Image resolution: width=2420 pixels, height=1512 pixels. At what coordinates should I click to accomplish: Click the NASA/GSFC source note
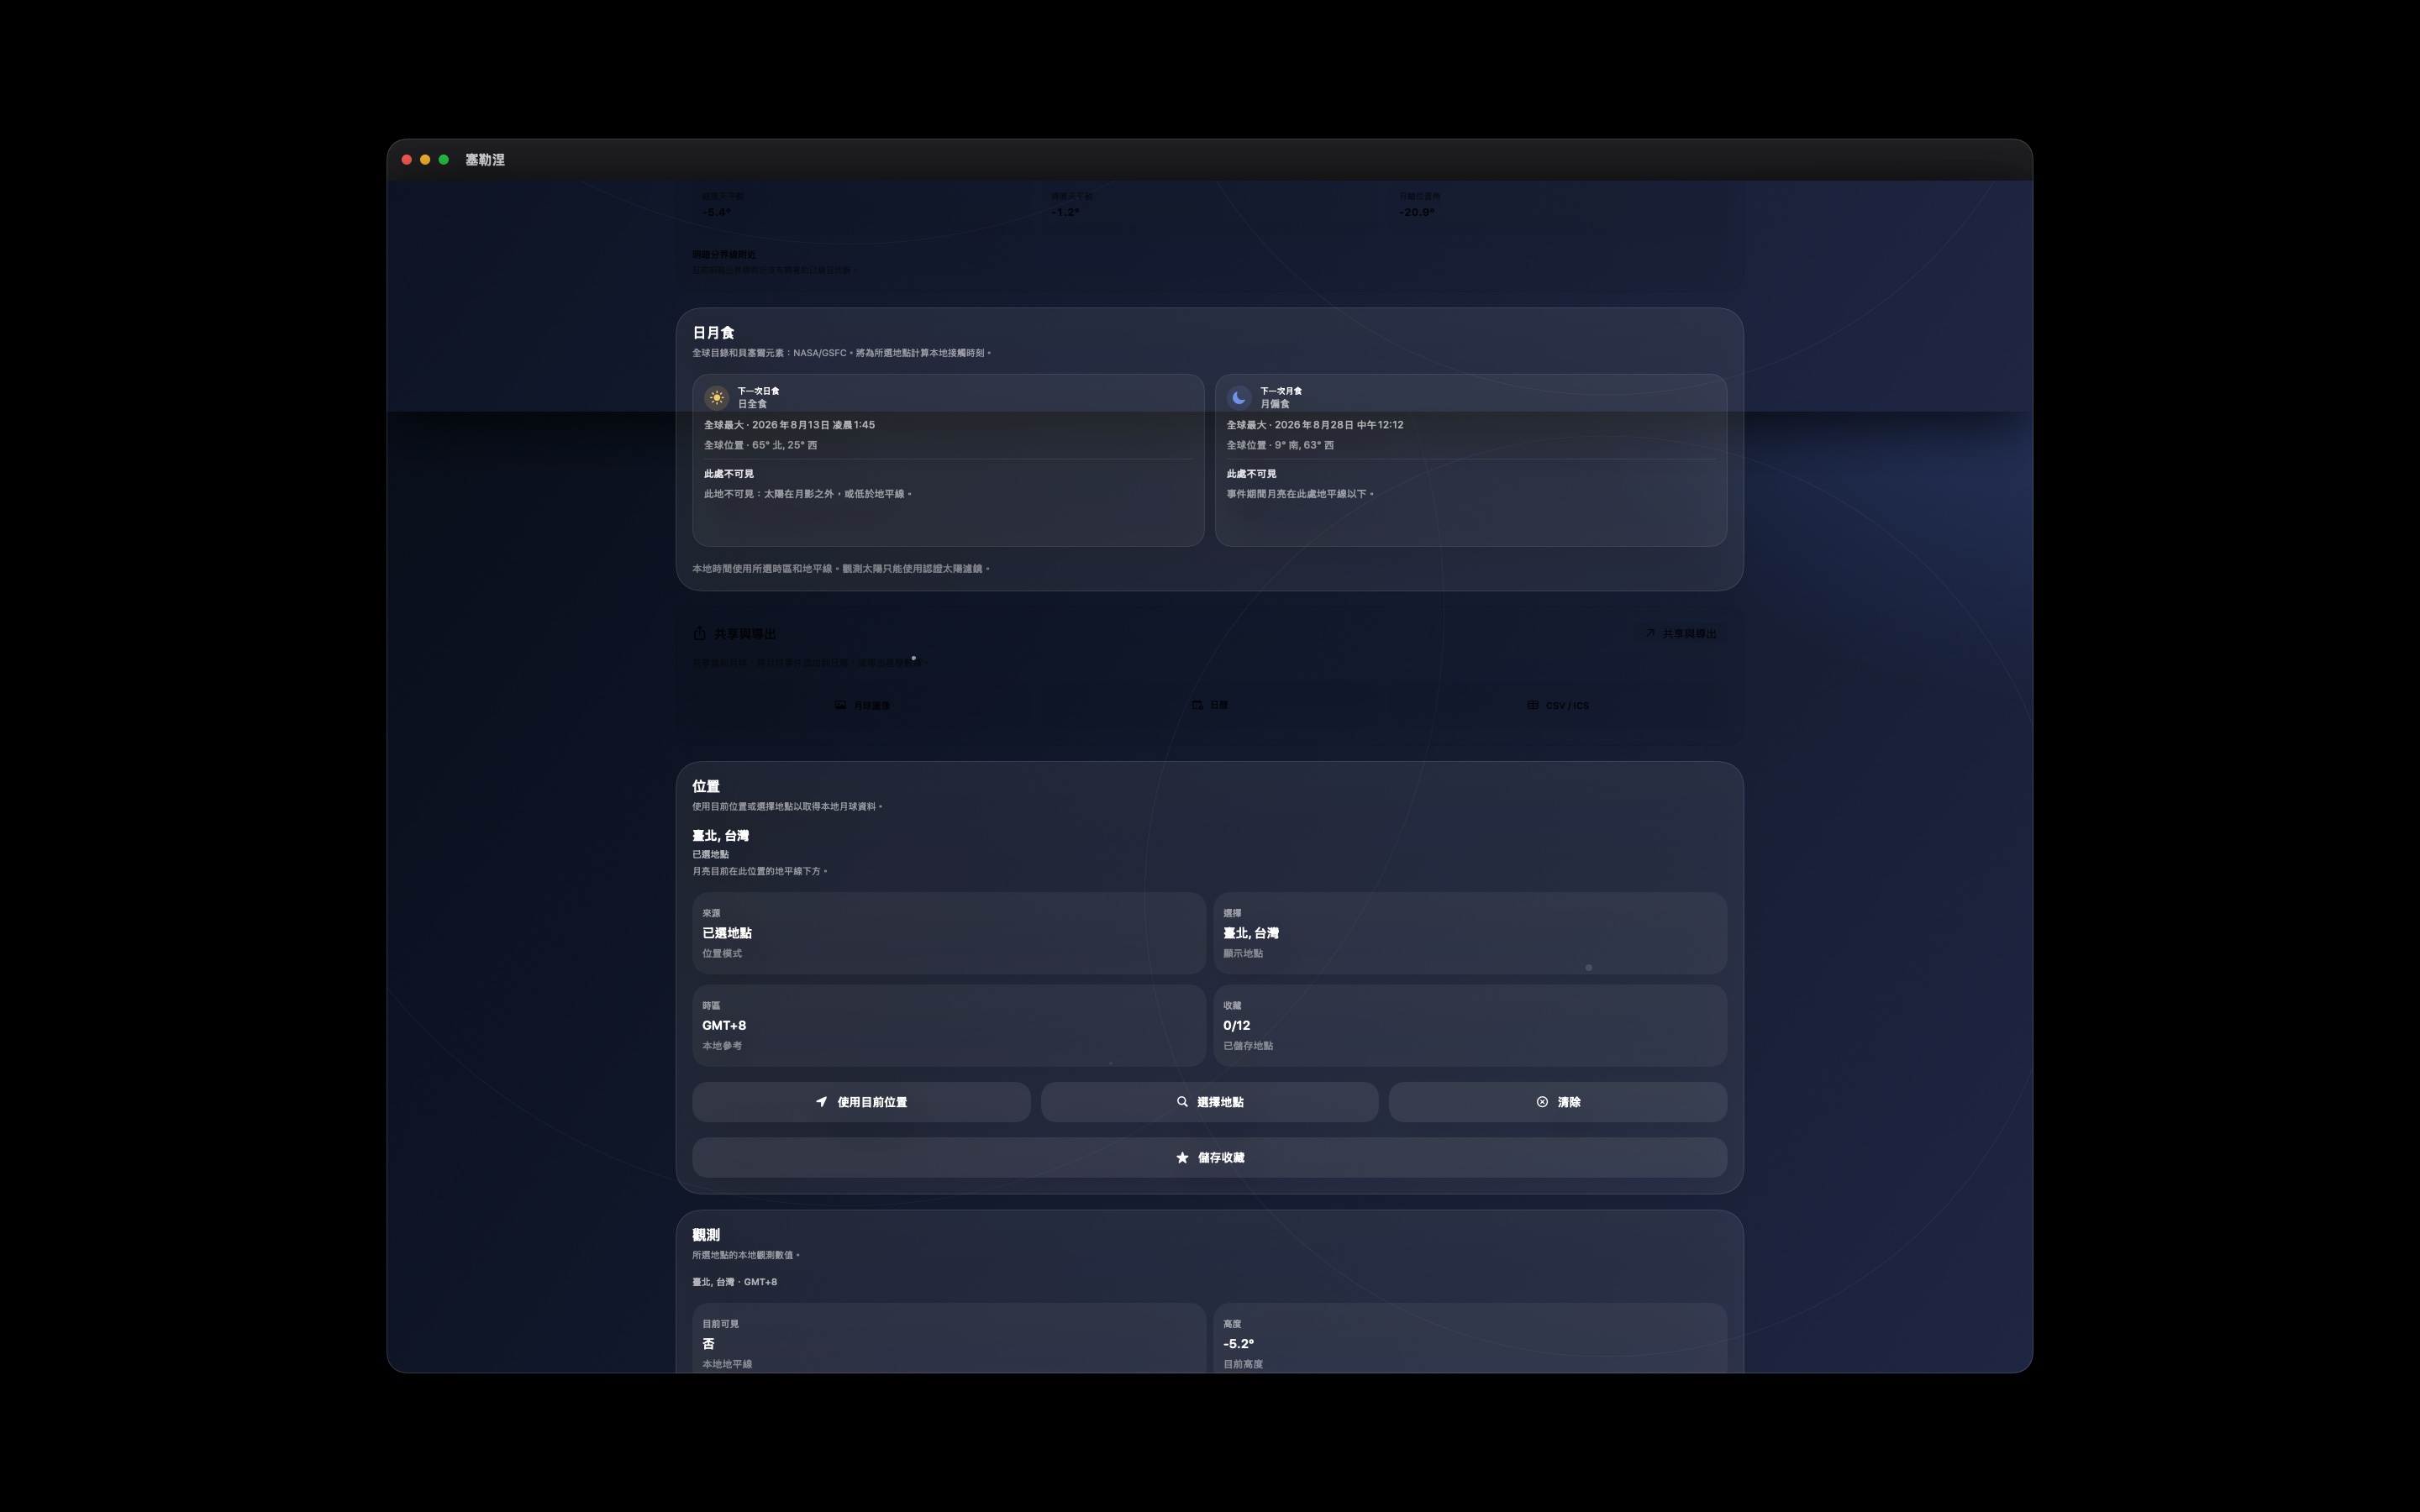tap(841, 353)
